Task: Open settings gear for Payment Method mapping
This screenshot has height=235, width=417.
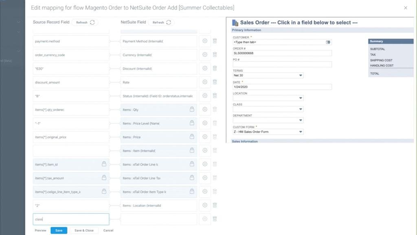Action: [205, 41]
